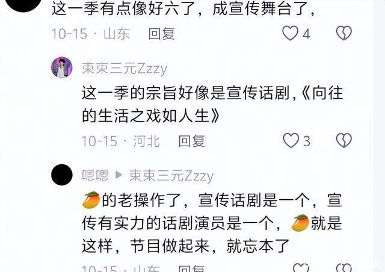The width and height of the screenshot is (385, 272).
Task: Tap reply arrow between 嗯嗯 and 束束三元Zzzy
Action: pos(119,175)
